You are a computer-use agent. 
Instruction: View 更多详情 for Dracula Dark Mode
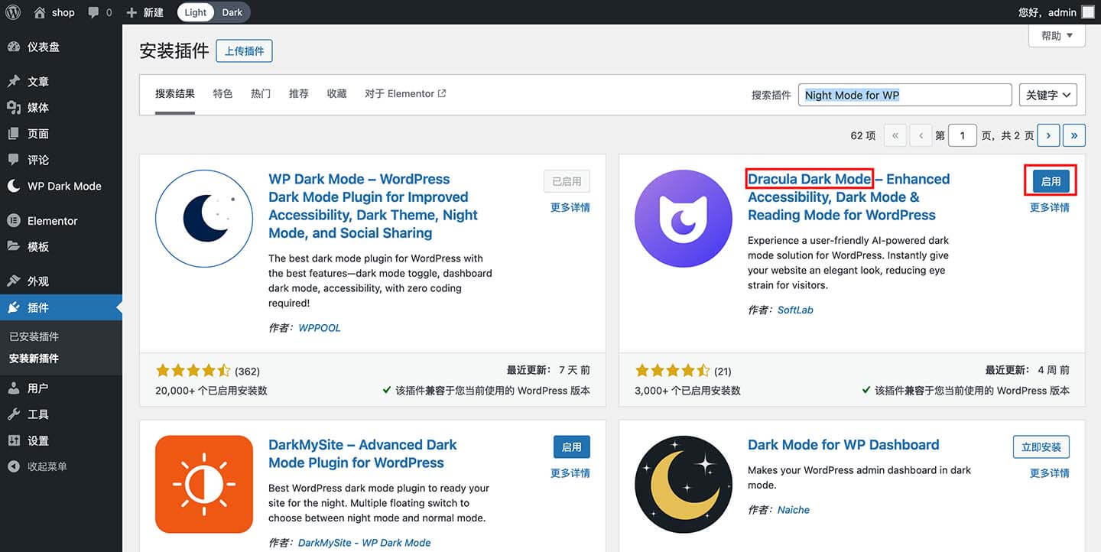[1050, 207]
